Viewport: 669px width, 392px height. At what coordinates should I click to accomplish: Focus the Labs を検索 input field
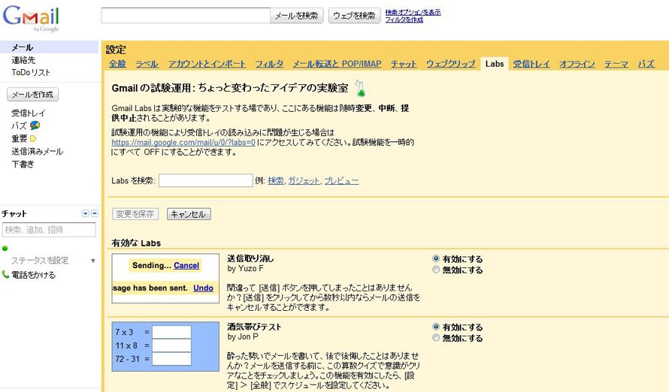[x=206, y=181]
